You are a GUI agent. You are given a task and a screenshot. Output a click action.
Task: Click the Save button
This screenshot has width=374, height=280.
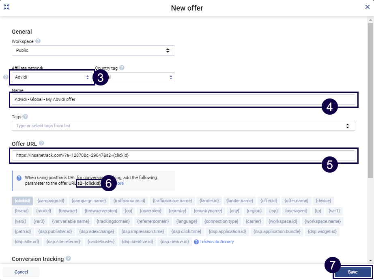353,272
